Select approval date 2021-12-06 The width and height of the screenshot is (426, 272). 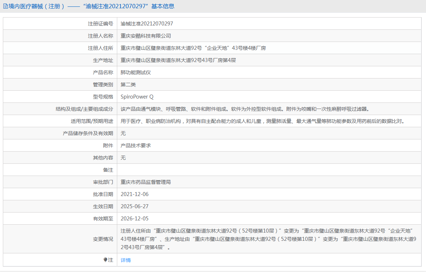134,194
